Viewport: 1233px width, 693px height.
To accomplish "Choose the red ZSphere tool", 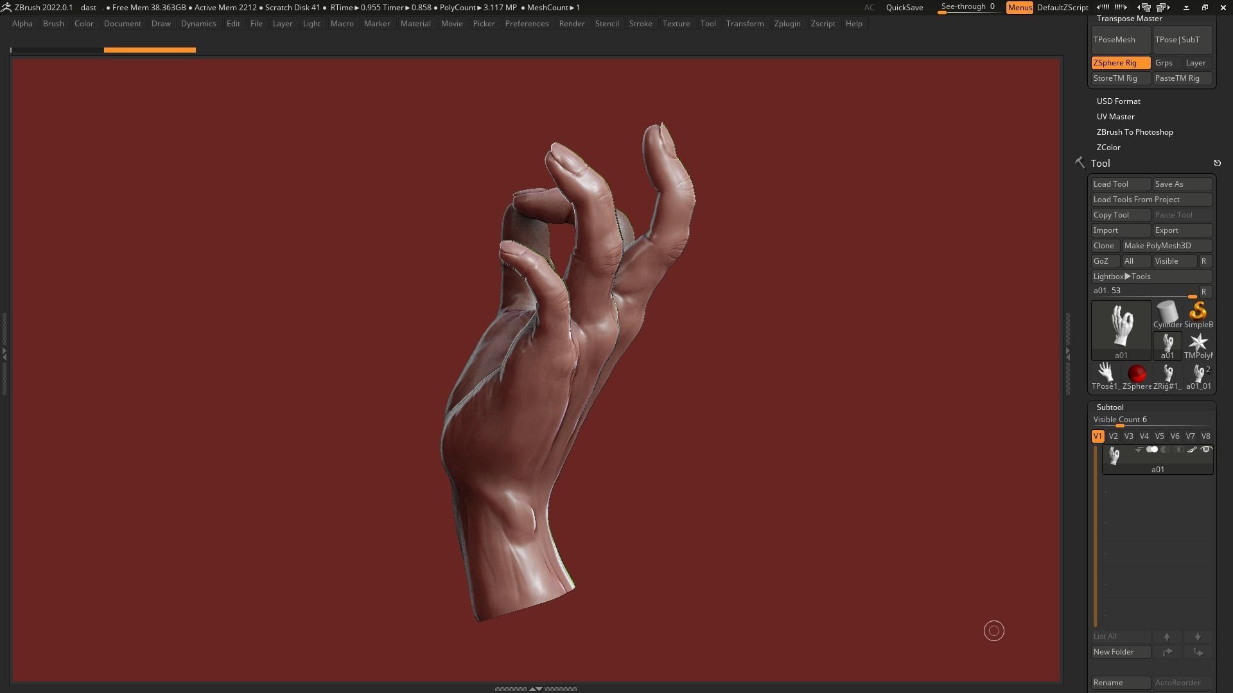I will pos(1137,377).
